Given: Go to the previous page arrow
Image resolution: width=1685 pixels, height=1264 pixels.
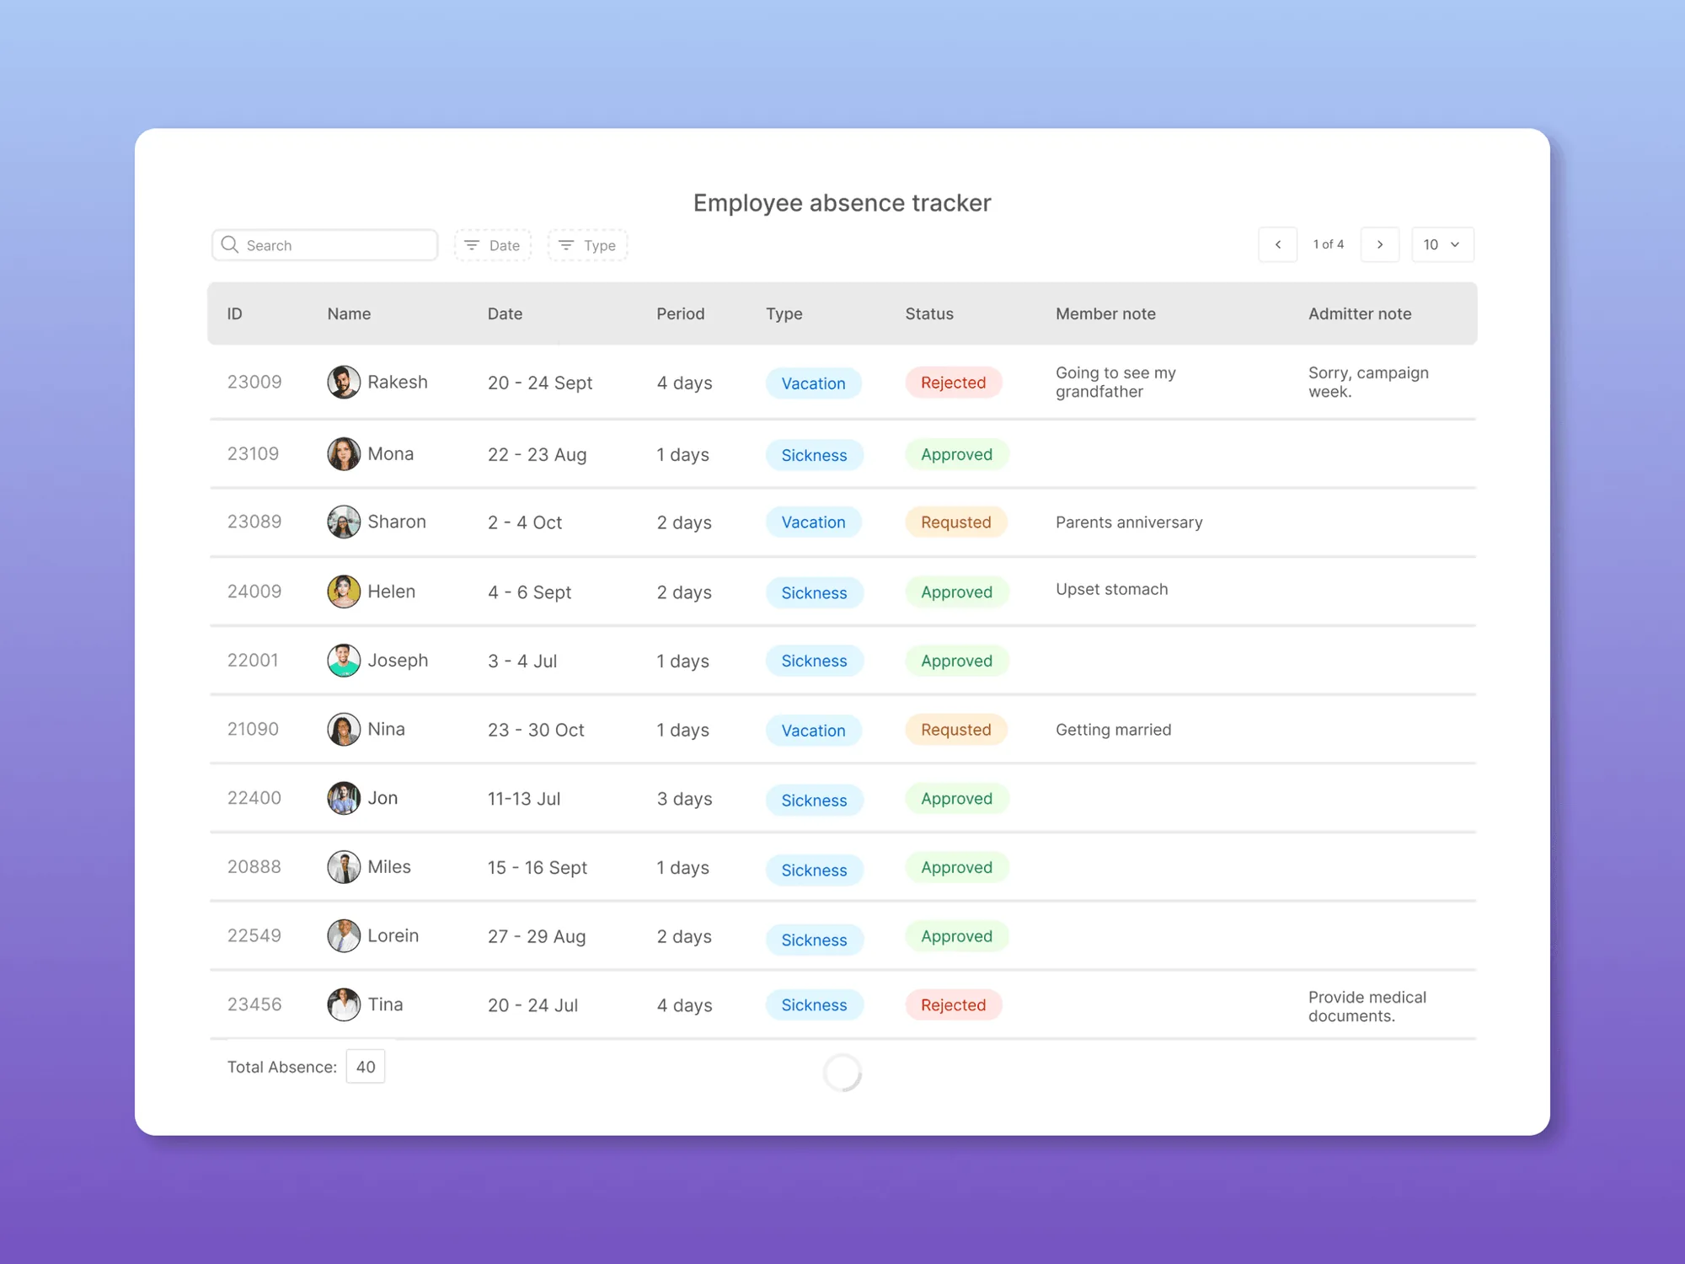Looking at the screenshot, I should tap(1277, 244).
